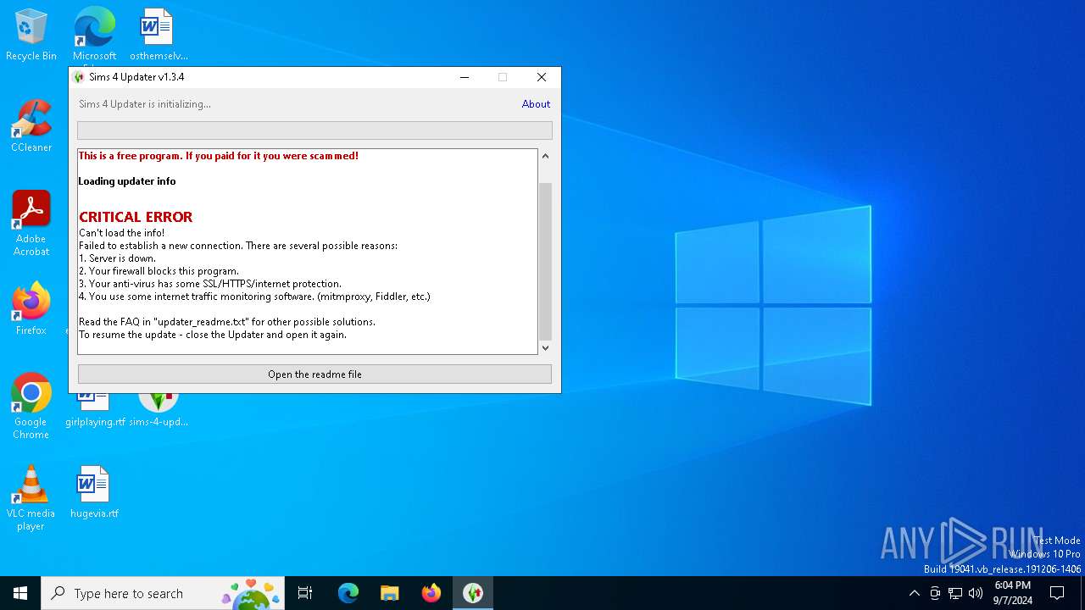Click the 'This is a free program' warning
Viewport: 1085px width, 610px height.
click(219, 156)
